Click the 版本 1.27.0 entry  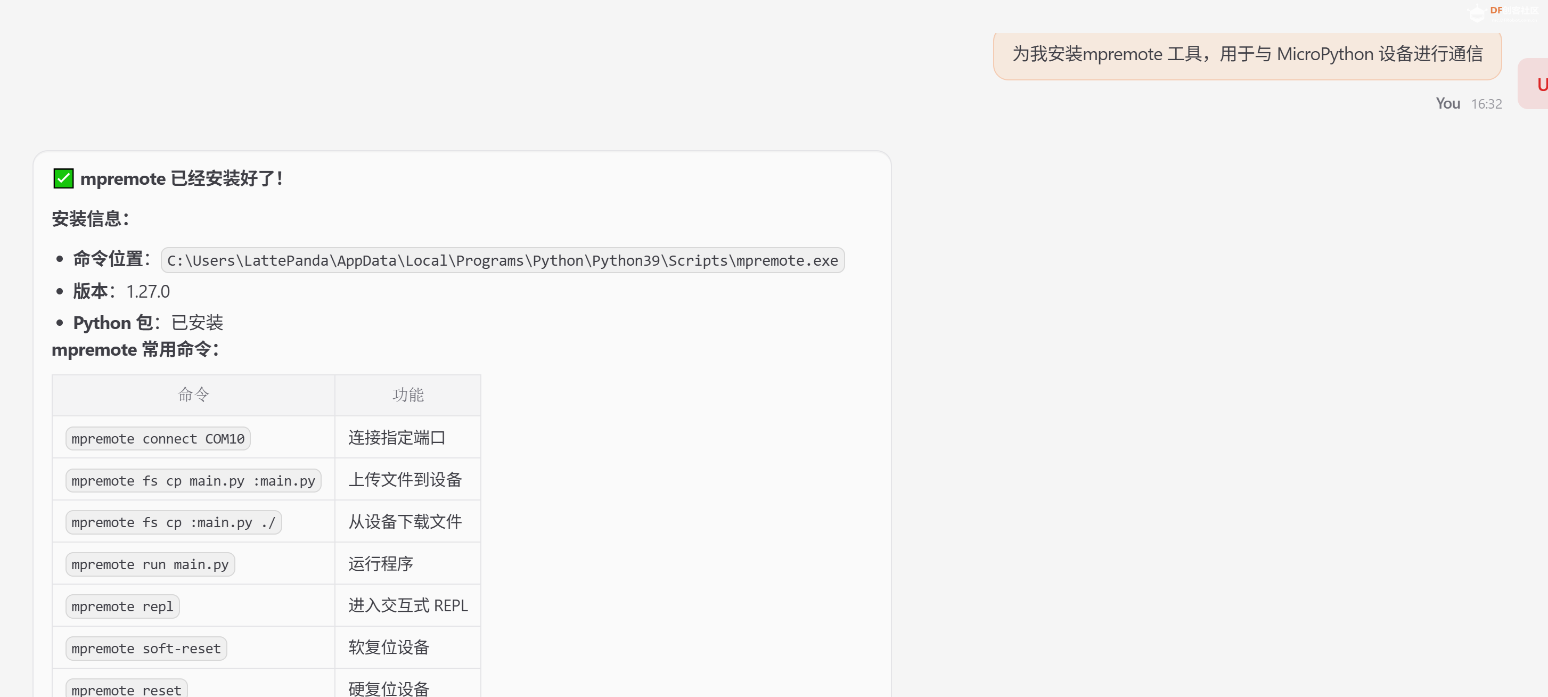(x=120, y=291)
